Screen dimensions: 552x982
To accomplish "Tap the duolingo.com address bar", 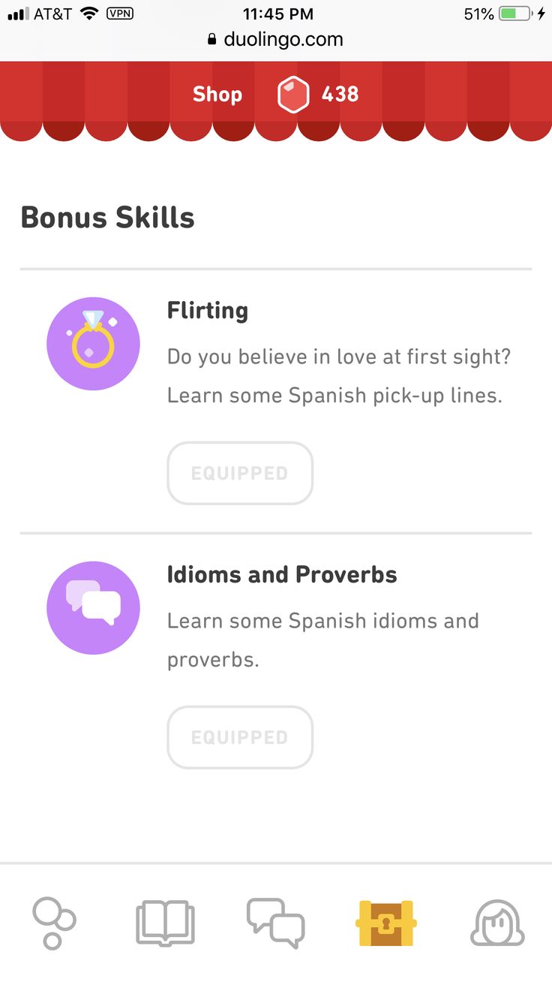I will [x=276, y=39].
